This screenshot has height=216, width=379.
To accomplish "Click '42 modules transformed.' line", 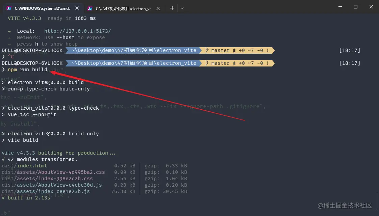I will [x=43, y=159].
